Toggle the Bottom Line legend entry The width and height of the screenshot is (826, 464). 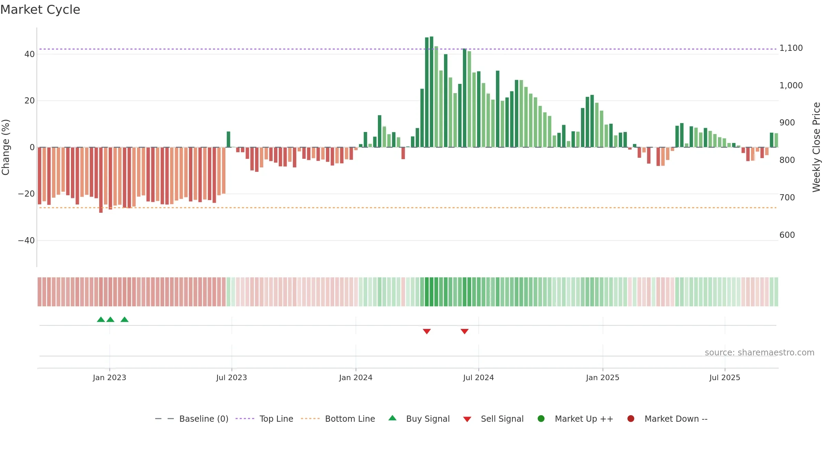pyautogui.click(x=338, y=419)
